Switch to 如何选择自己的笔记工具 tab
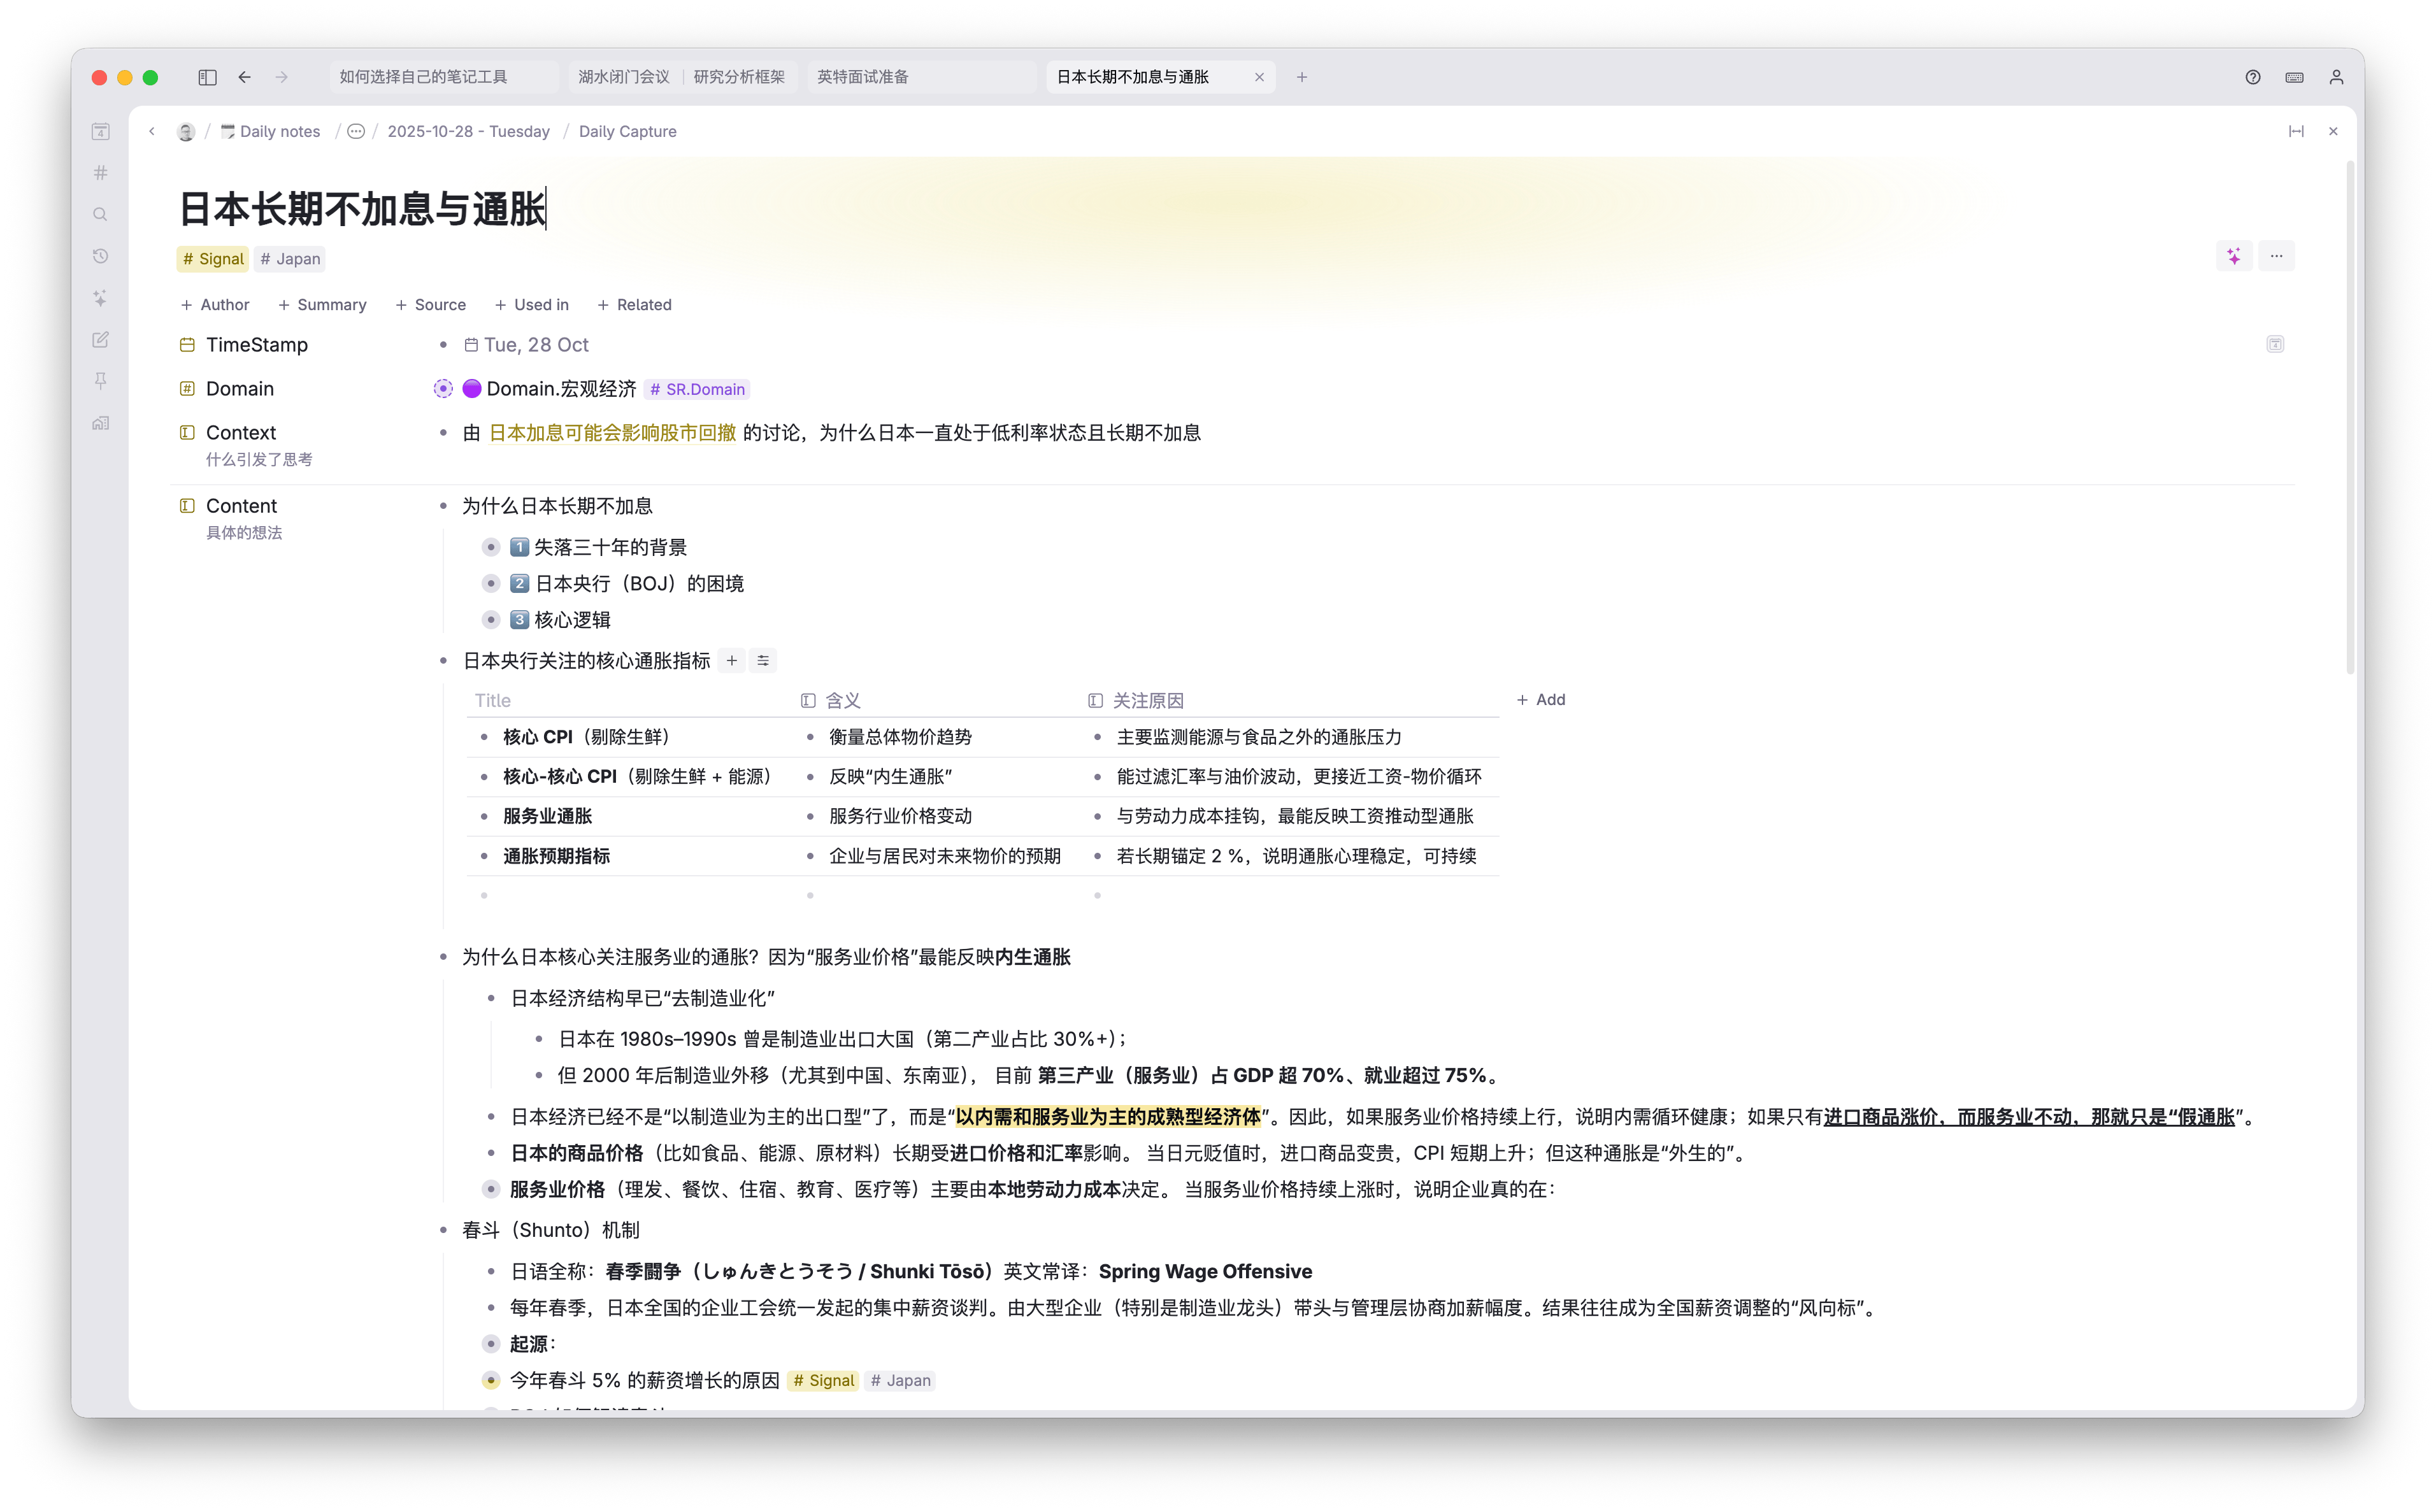Viewport: 2436px width, 1512px height. click(423, 77)
